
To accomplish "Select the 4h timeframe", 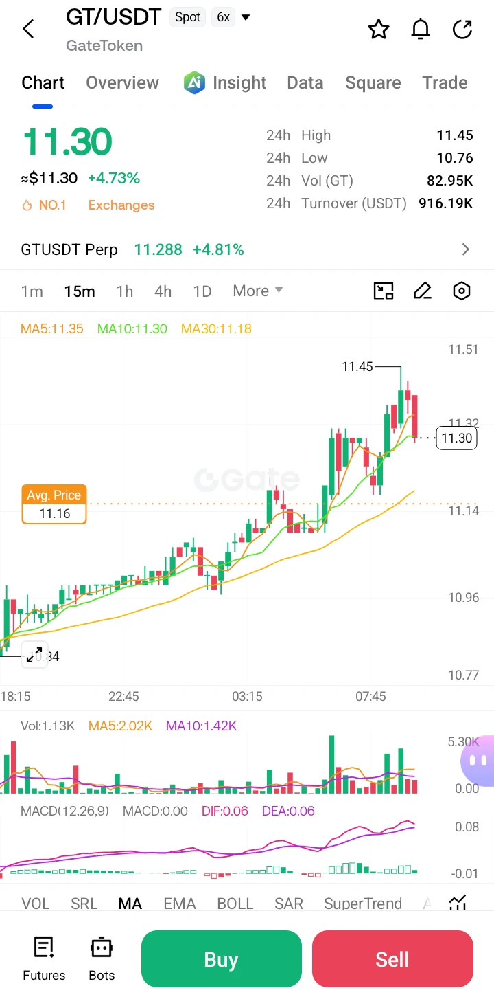I will (x=163, y=291).
